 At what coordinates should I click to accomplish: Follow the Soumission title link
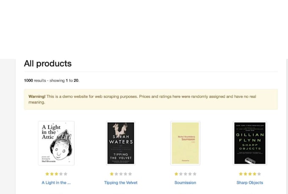186,183
